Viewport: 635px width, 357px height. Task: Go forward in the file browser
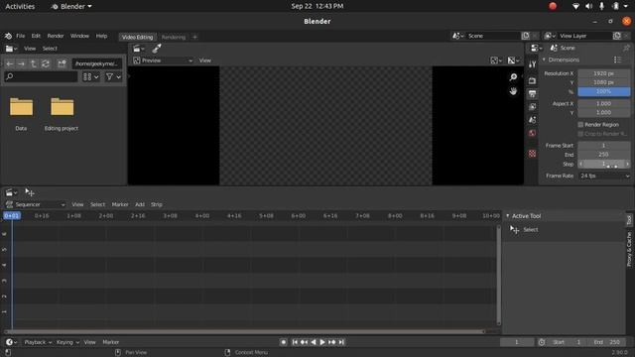[x=21, y=63]
